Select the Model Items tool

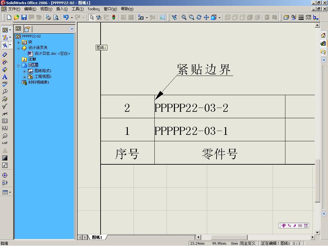coord(4,62)
